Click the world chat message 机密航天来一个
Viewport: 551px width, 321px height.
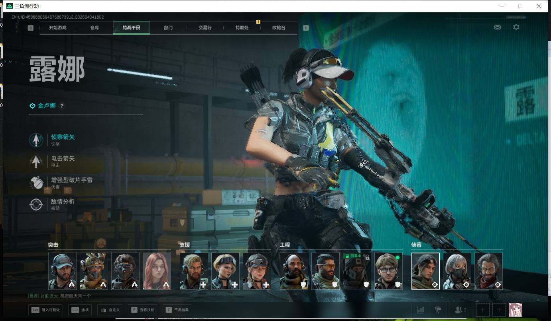pyautogui.click(x=75, y=296)
